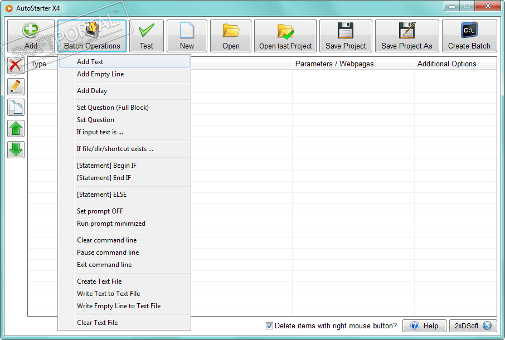Choose 'Add Delay' from menu
The image size is (505, 340).
click(x=124, y=91)
